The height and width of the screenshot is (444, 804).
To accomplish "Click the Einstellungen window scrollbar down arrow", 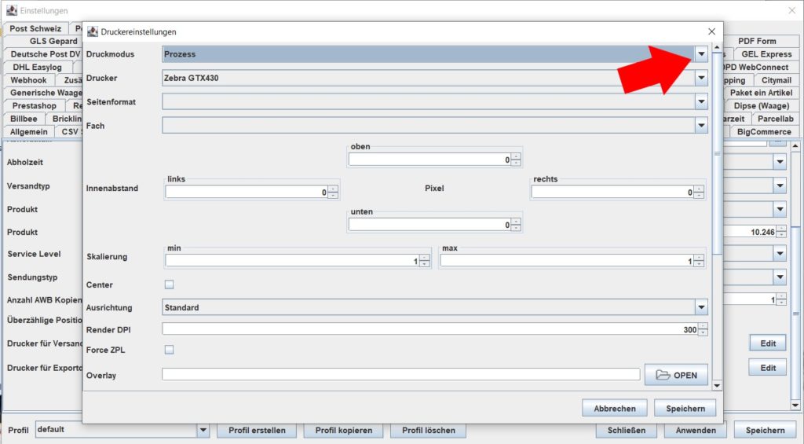I will pyautogui.click(x=795, y=406).
